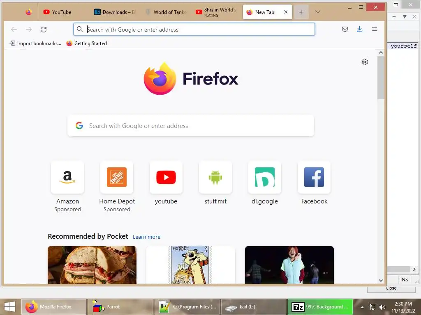Save to Pocket icon in toolbar

point(345,29)
